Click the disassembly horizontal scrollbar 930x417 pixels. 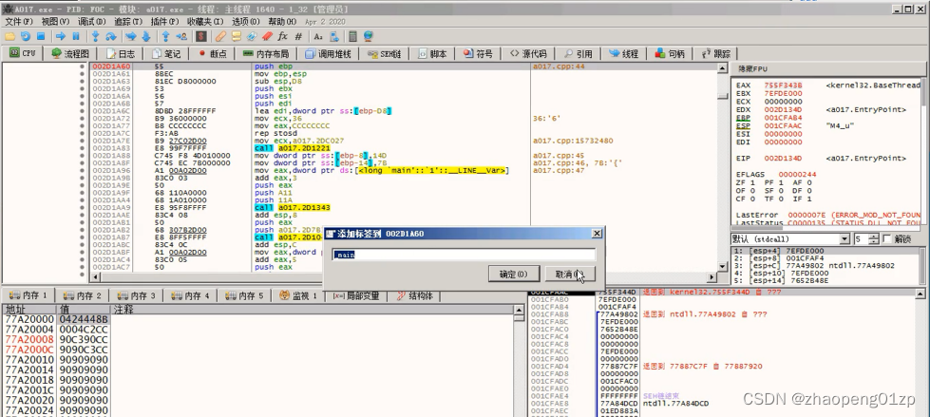coord(404,277)
